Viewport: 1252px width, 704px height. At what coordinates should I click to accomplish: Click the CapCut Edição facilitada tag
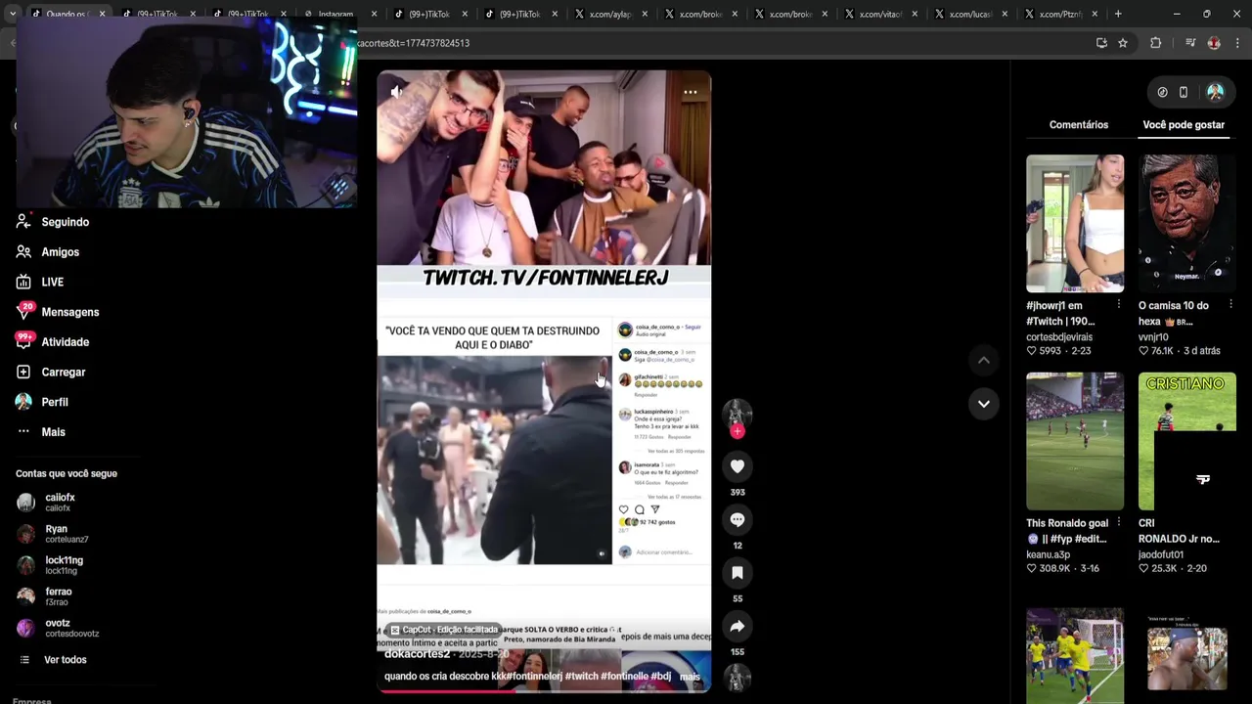pos(444,630)
